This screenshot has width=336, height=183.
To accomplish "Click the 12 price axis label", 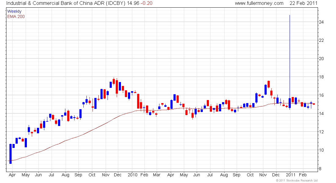I will [321, 132].
